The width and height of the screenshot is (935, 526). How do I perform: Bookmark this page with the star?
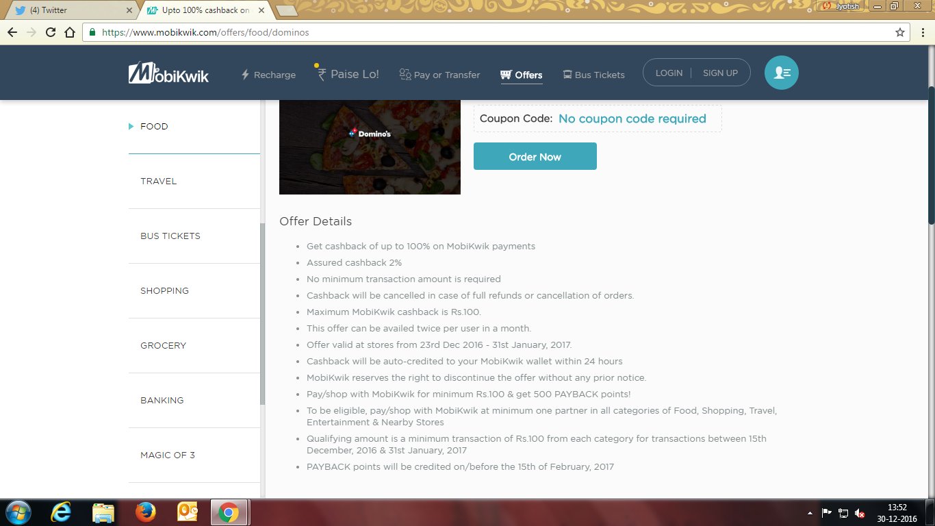pyautogui.click(x=900, y=32)
